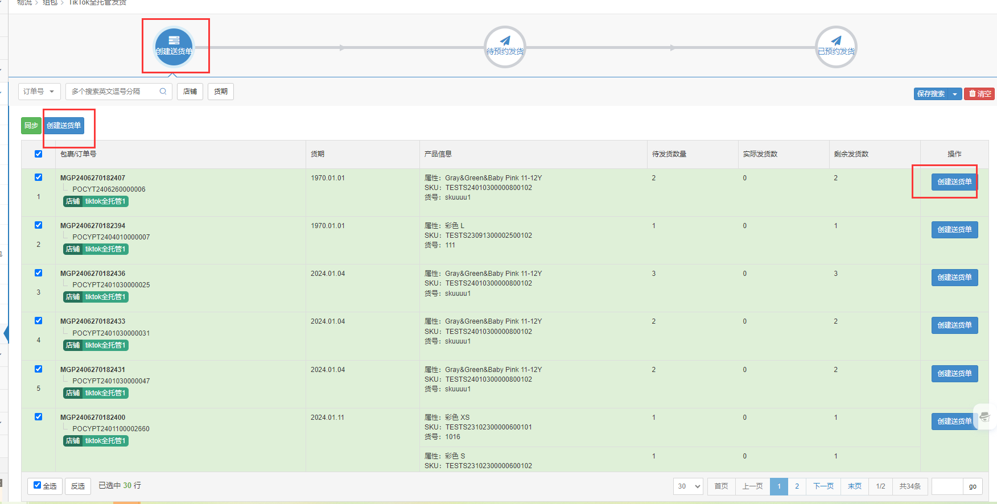Click 店铺 tiktok全托管1 tag in row 2
The image size is (997, 504).
tap(96, 249)
